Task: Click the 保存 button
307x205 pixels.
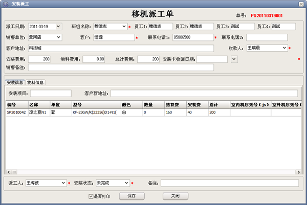Action: pyautogui.click(x=131, y=196)
